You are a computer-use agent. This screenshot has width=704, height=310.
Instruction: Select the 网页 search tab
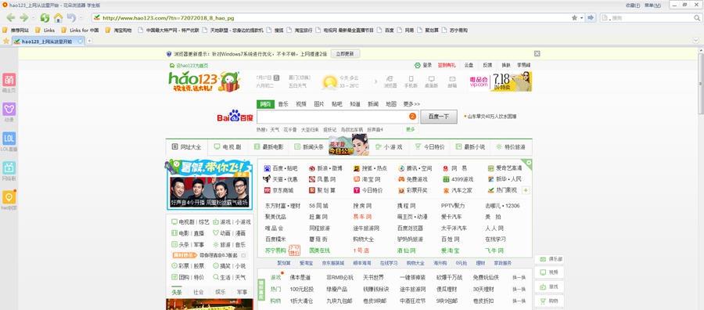[265, 104]
